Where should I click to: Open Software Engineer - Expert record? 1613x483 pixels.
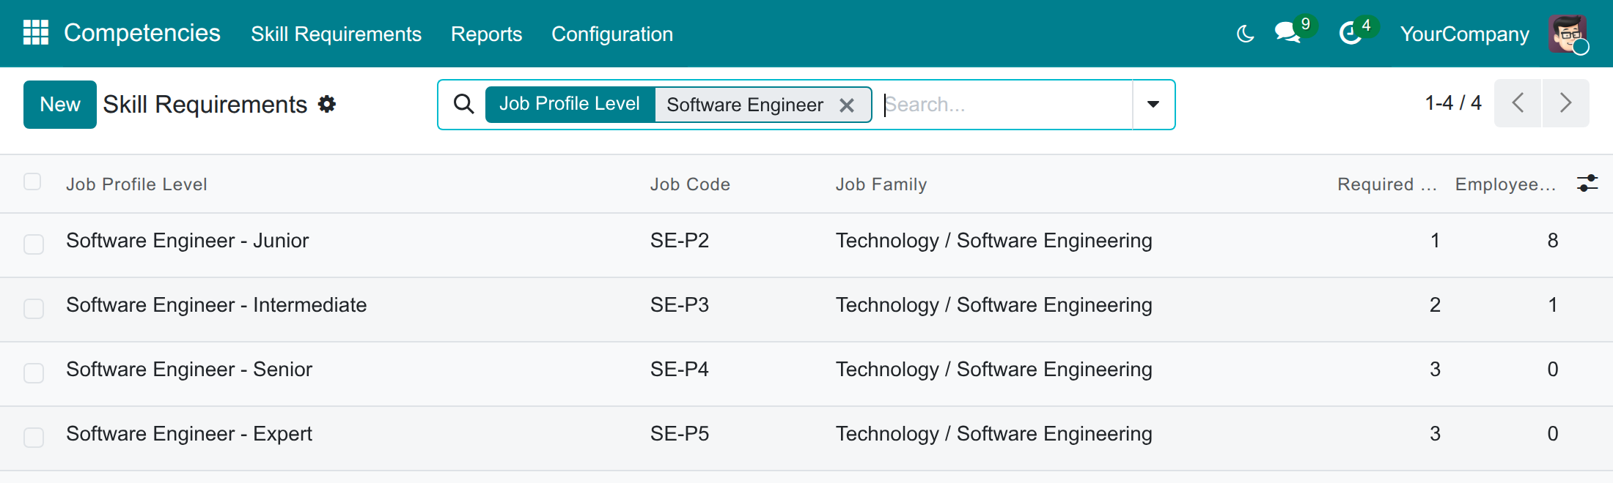pos(189,434)
